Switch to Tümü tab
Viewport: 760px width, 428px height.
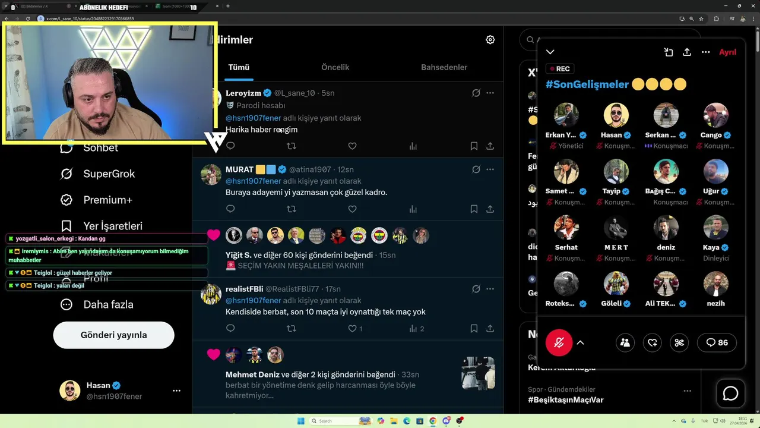coord(239,67)
